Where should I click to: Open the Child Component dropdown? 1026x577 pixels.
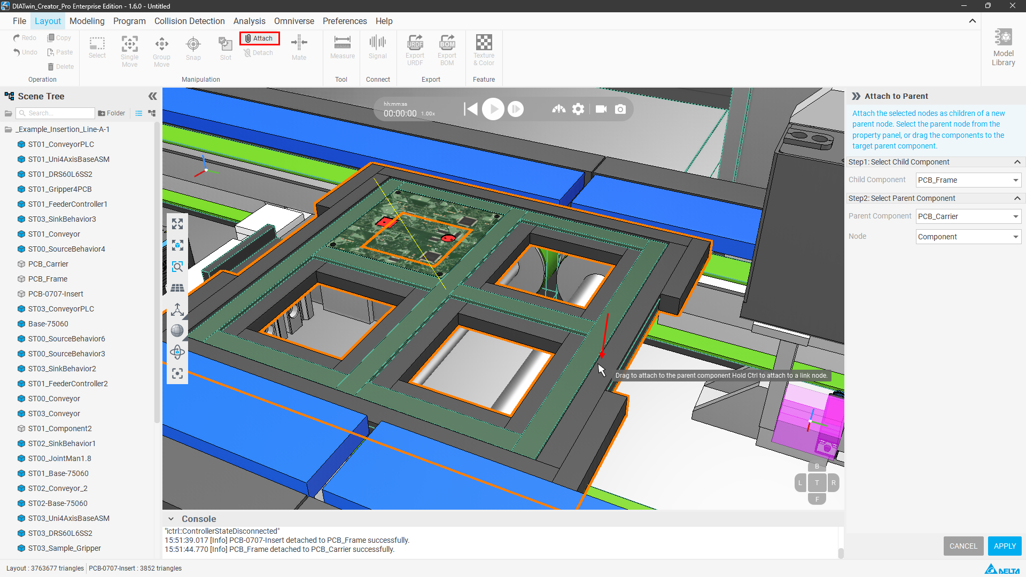[x=968, y=180]
